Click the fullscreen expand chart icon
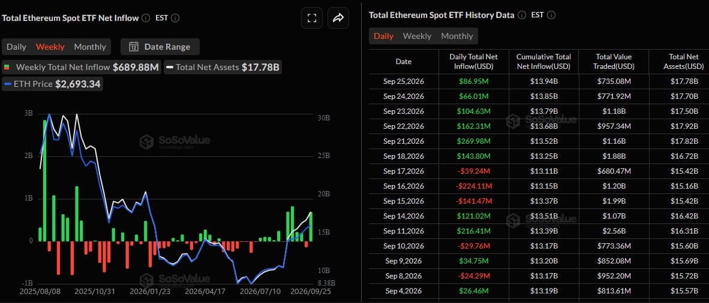The image size is (709, 303). pos(311,18)
